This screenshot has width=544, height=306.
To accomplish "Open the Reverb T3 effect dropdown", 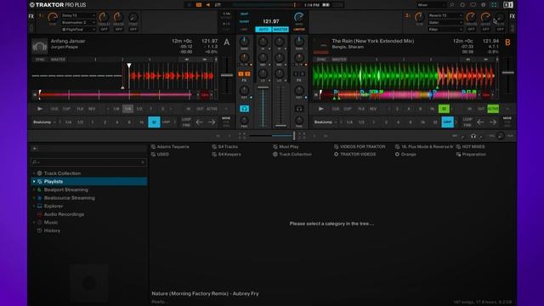I will (x=445, y=15).
